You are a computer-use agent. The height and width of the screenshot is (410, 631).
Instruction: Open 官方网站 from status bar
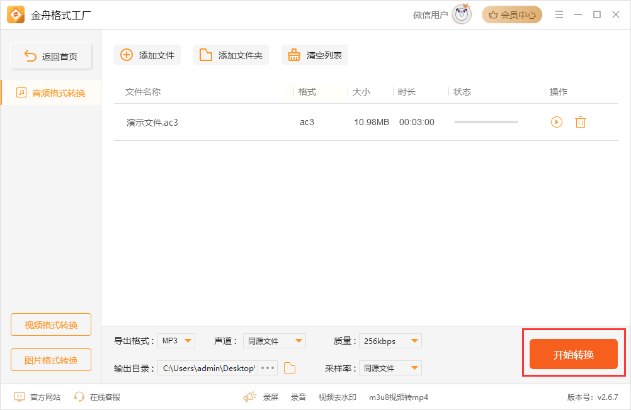38,397
